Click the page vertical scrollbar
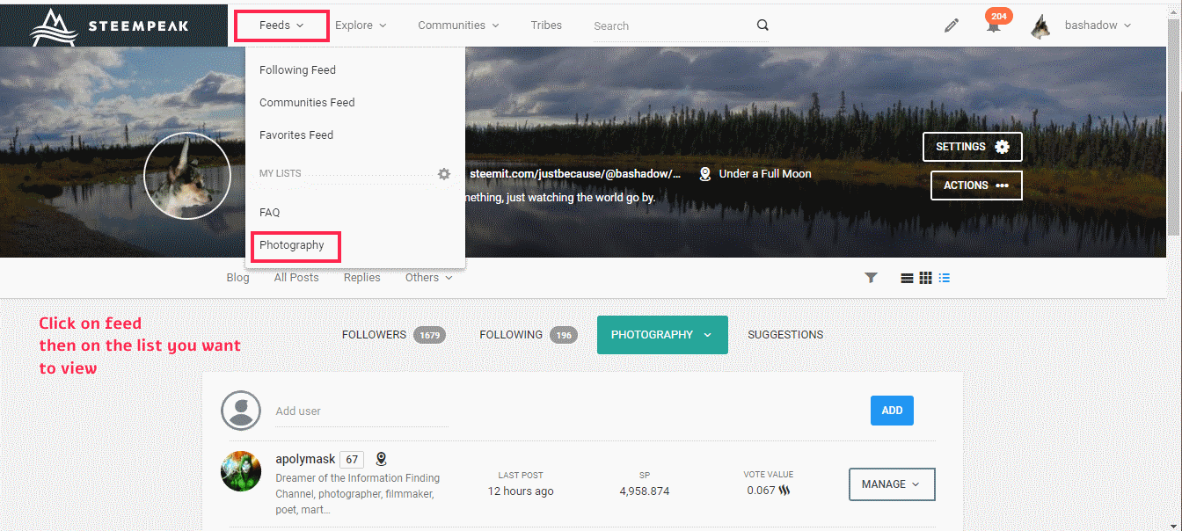Image resolution: width=1182 pixels, height=531 pixels. click(x=1174, y=132)
